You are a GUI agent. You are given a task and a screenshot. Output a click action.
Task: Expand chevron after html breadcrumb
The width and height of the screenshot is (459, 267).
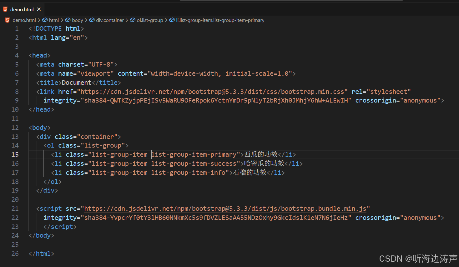(62, 20)
